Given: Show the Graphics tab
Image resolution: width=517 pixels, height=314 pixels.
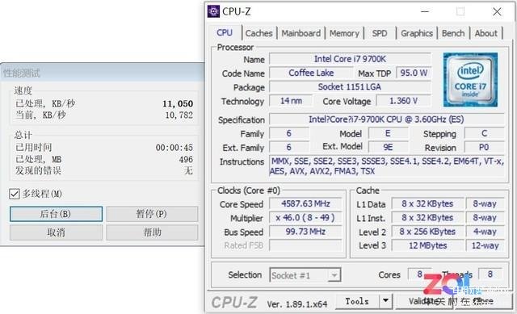Looking at the screenshot, I should pyautogui.click(x=417, y=33).
